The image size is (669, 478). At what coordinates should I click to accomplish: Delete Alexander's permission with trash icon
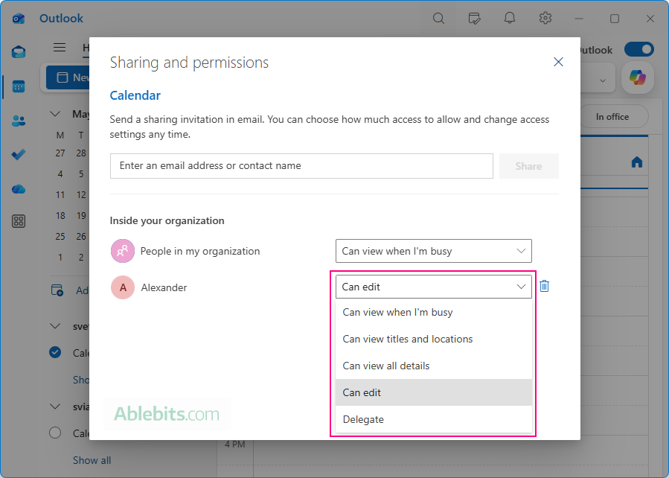coord(544,286)
